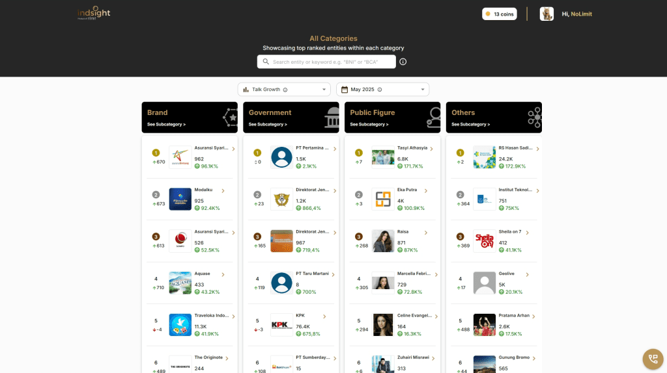Open See Subcategory under Government
This screenshot has width=667, height=373.
(x=268, y=124)
